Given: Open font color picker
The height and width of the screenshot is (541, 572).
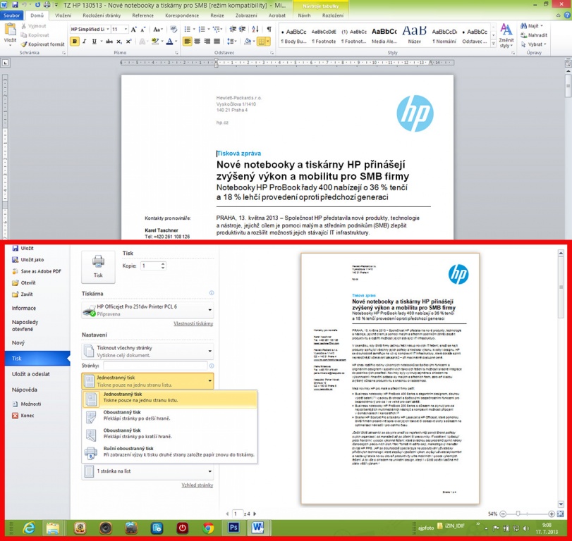Looking at the screenshot, I should (176, 42).
